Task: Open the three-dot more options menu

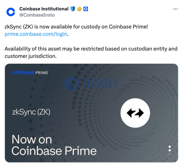Action: [x=175, y=9]
